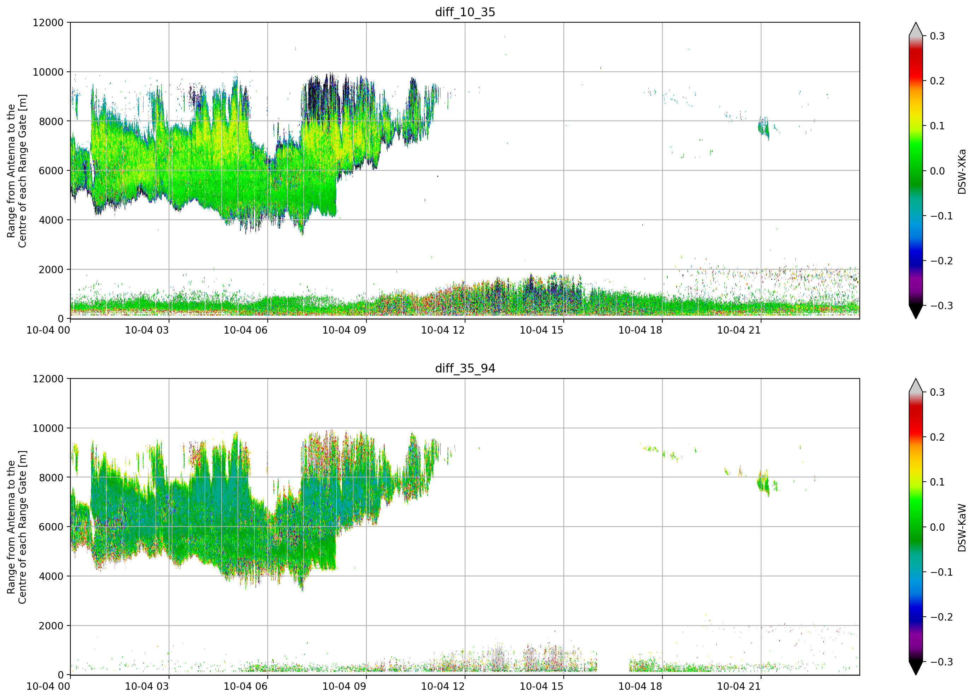Screen dimensions: 974x699
Task: Click the −0.3 tick on DSW-KaW colorbar
Action: [941, 662]
